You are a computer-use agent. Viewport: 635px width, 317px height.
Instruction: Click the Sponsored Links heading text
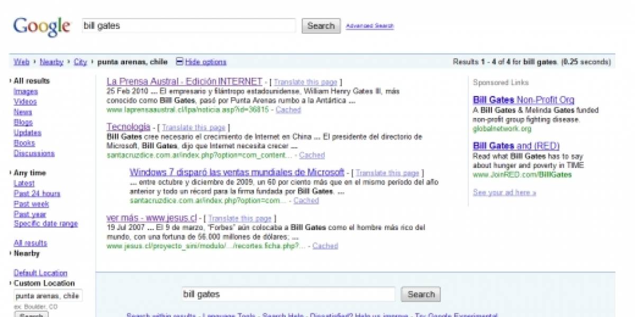click(501, 82)
